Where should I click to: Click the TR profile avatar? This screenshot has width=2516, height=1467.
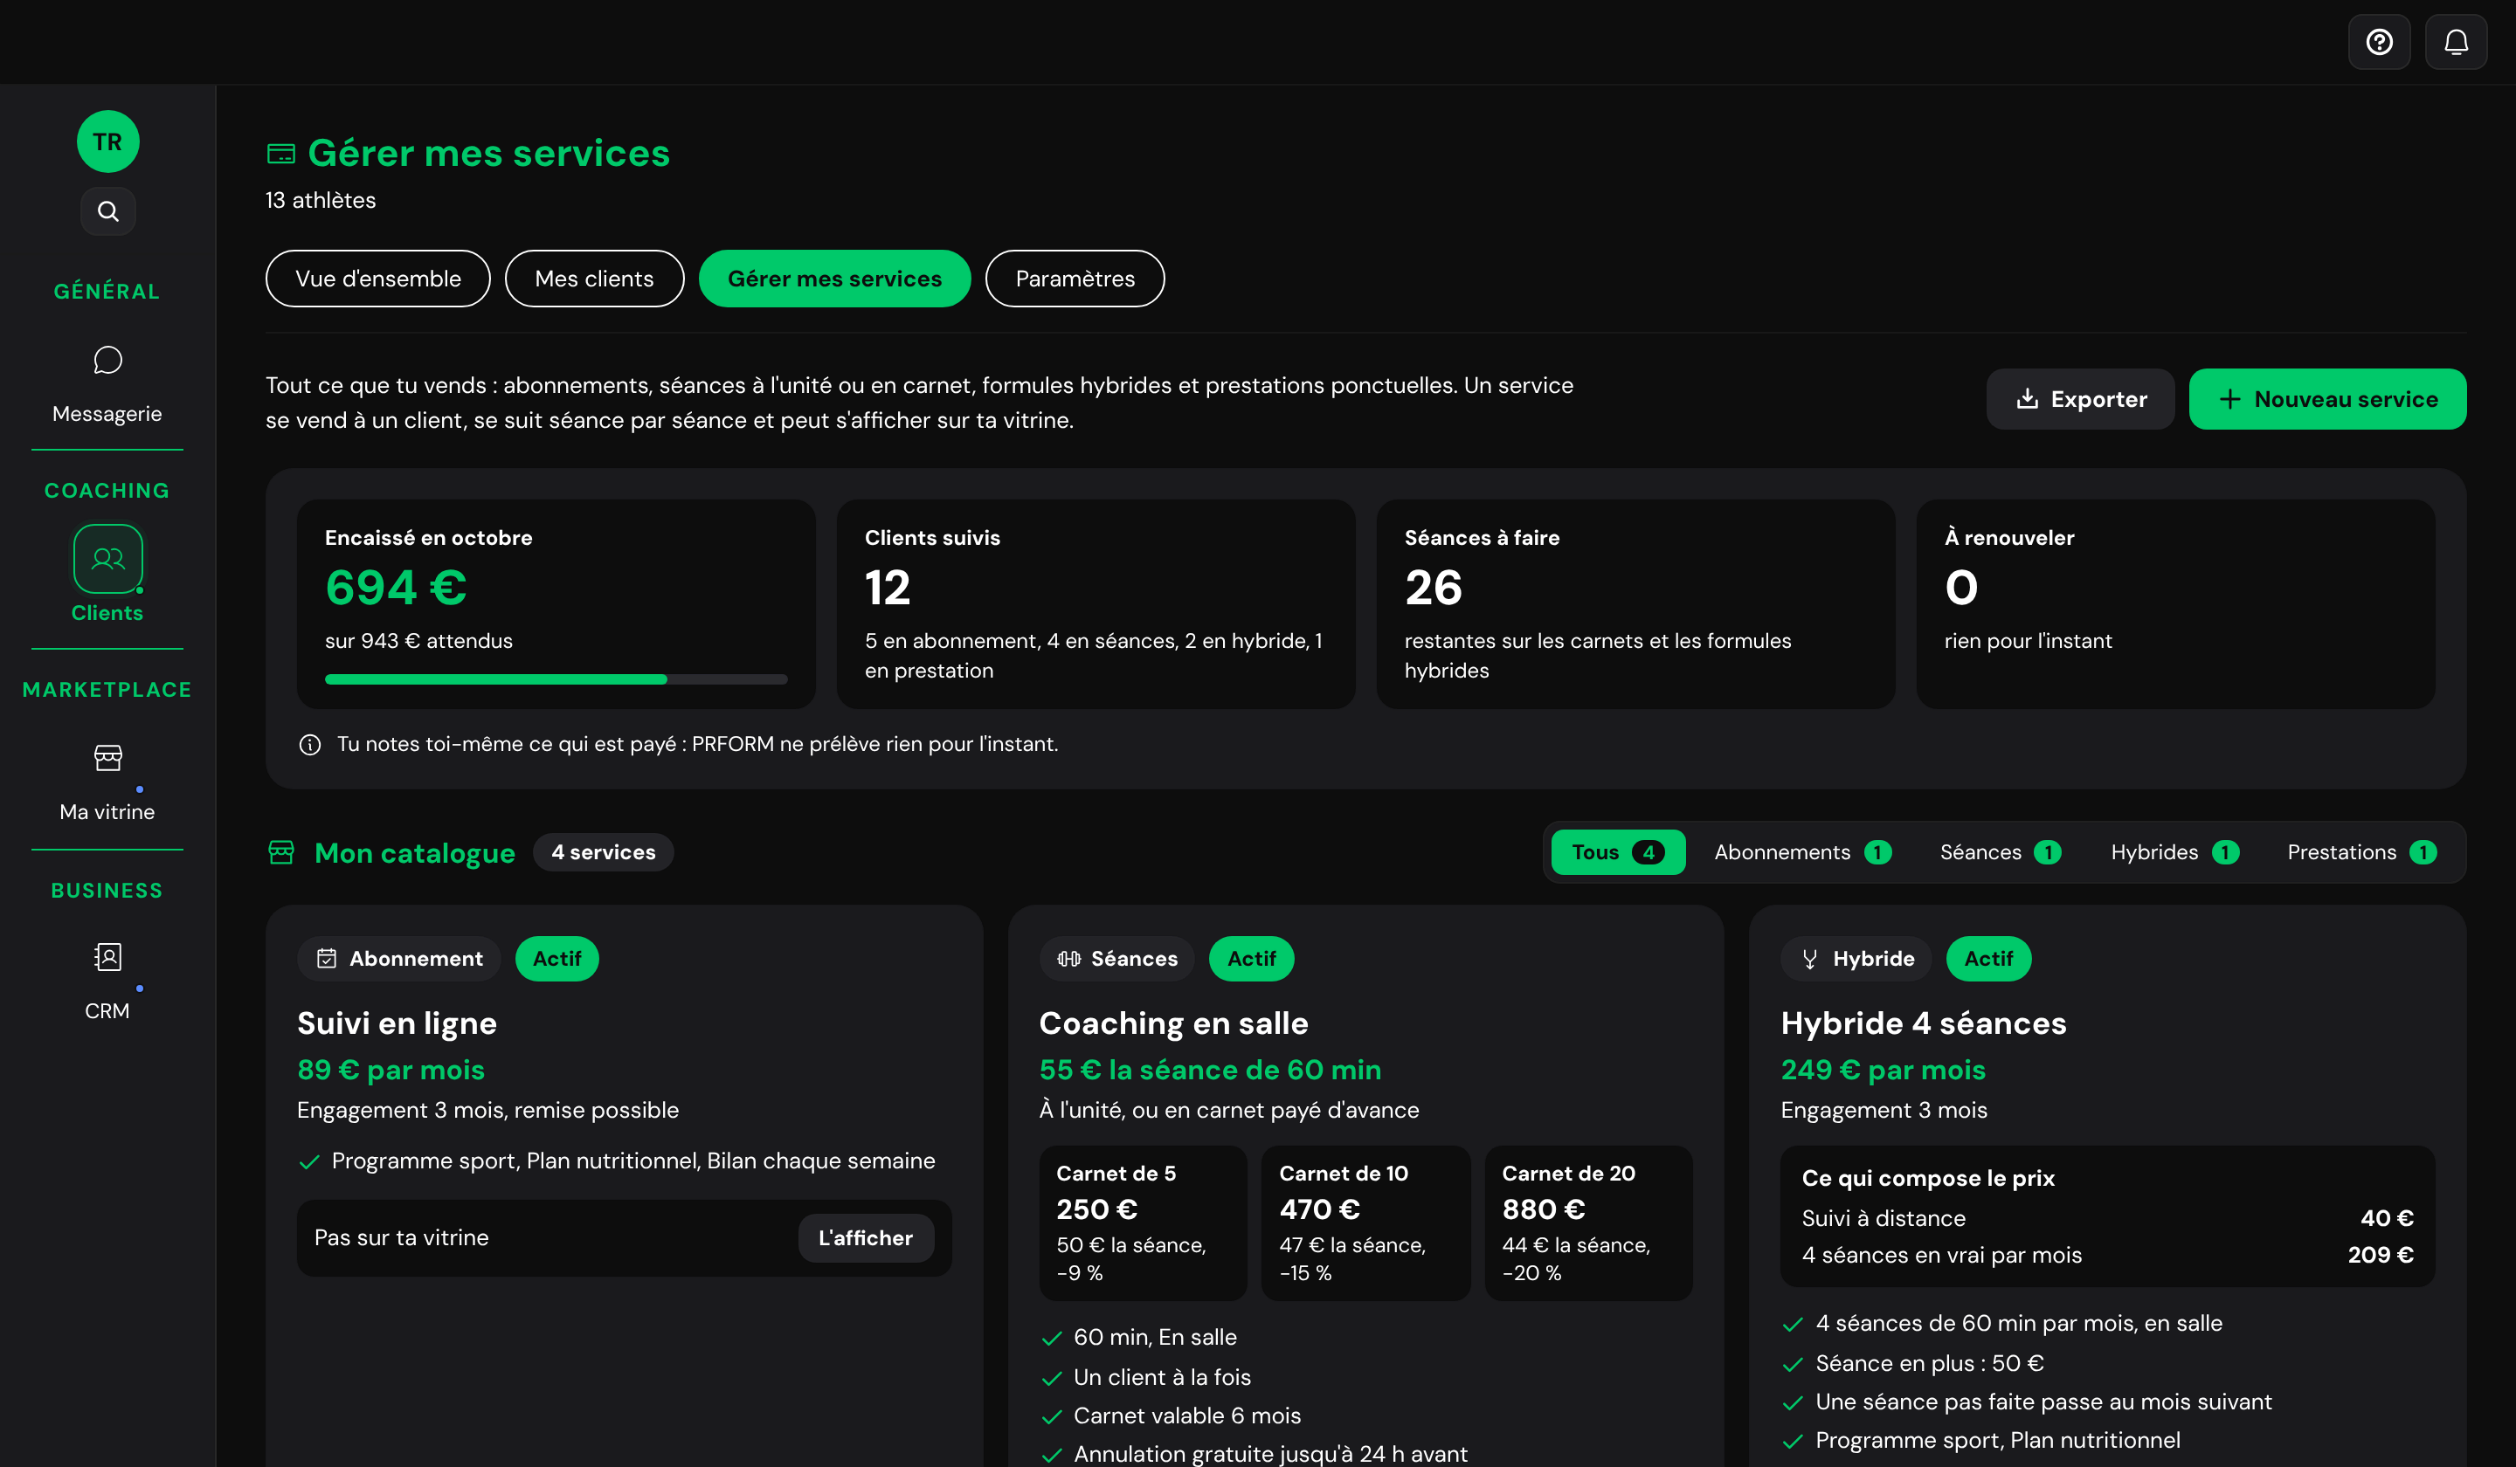pos(107,141)
